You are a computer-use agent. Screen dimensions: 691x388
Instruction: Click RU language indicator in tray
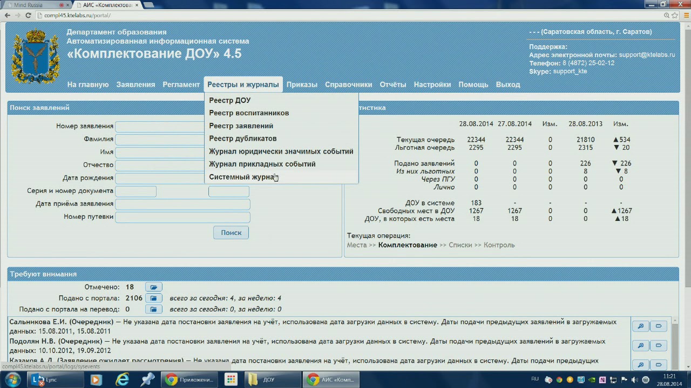(x=535, y=379)
